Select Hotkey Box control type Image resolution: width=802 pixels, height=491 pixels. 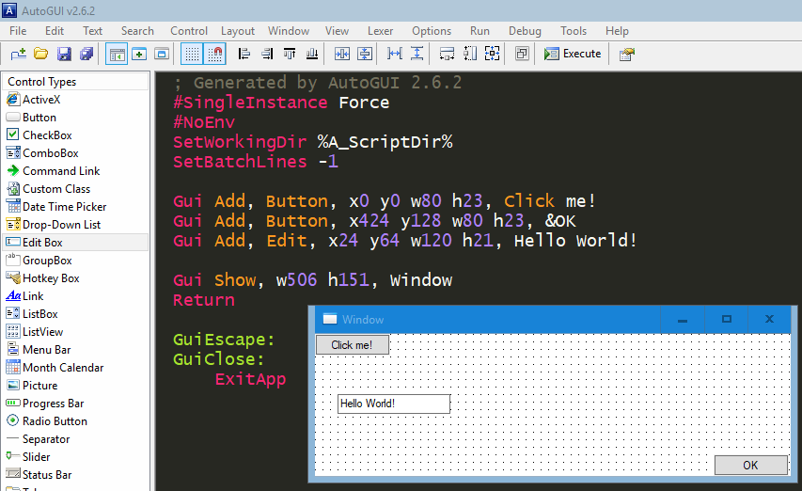pyautogui.click(x=76, y=278)
